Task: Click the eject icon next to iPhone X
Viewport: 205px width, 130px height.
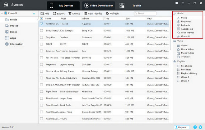Action: [34, 13]
